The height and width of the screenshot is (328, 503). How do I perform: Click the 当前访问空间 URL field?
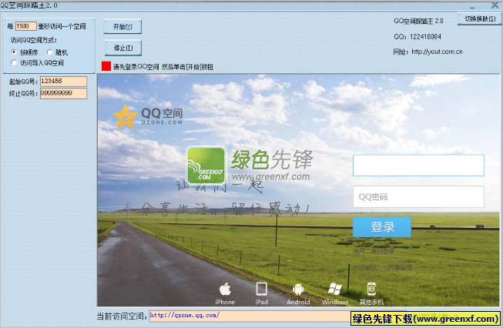click(250, 316)
